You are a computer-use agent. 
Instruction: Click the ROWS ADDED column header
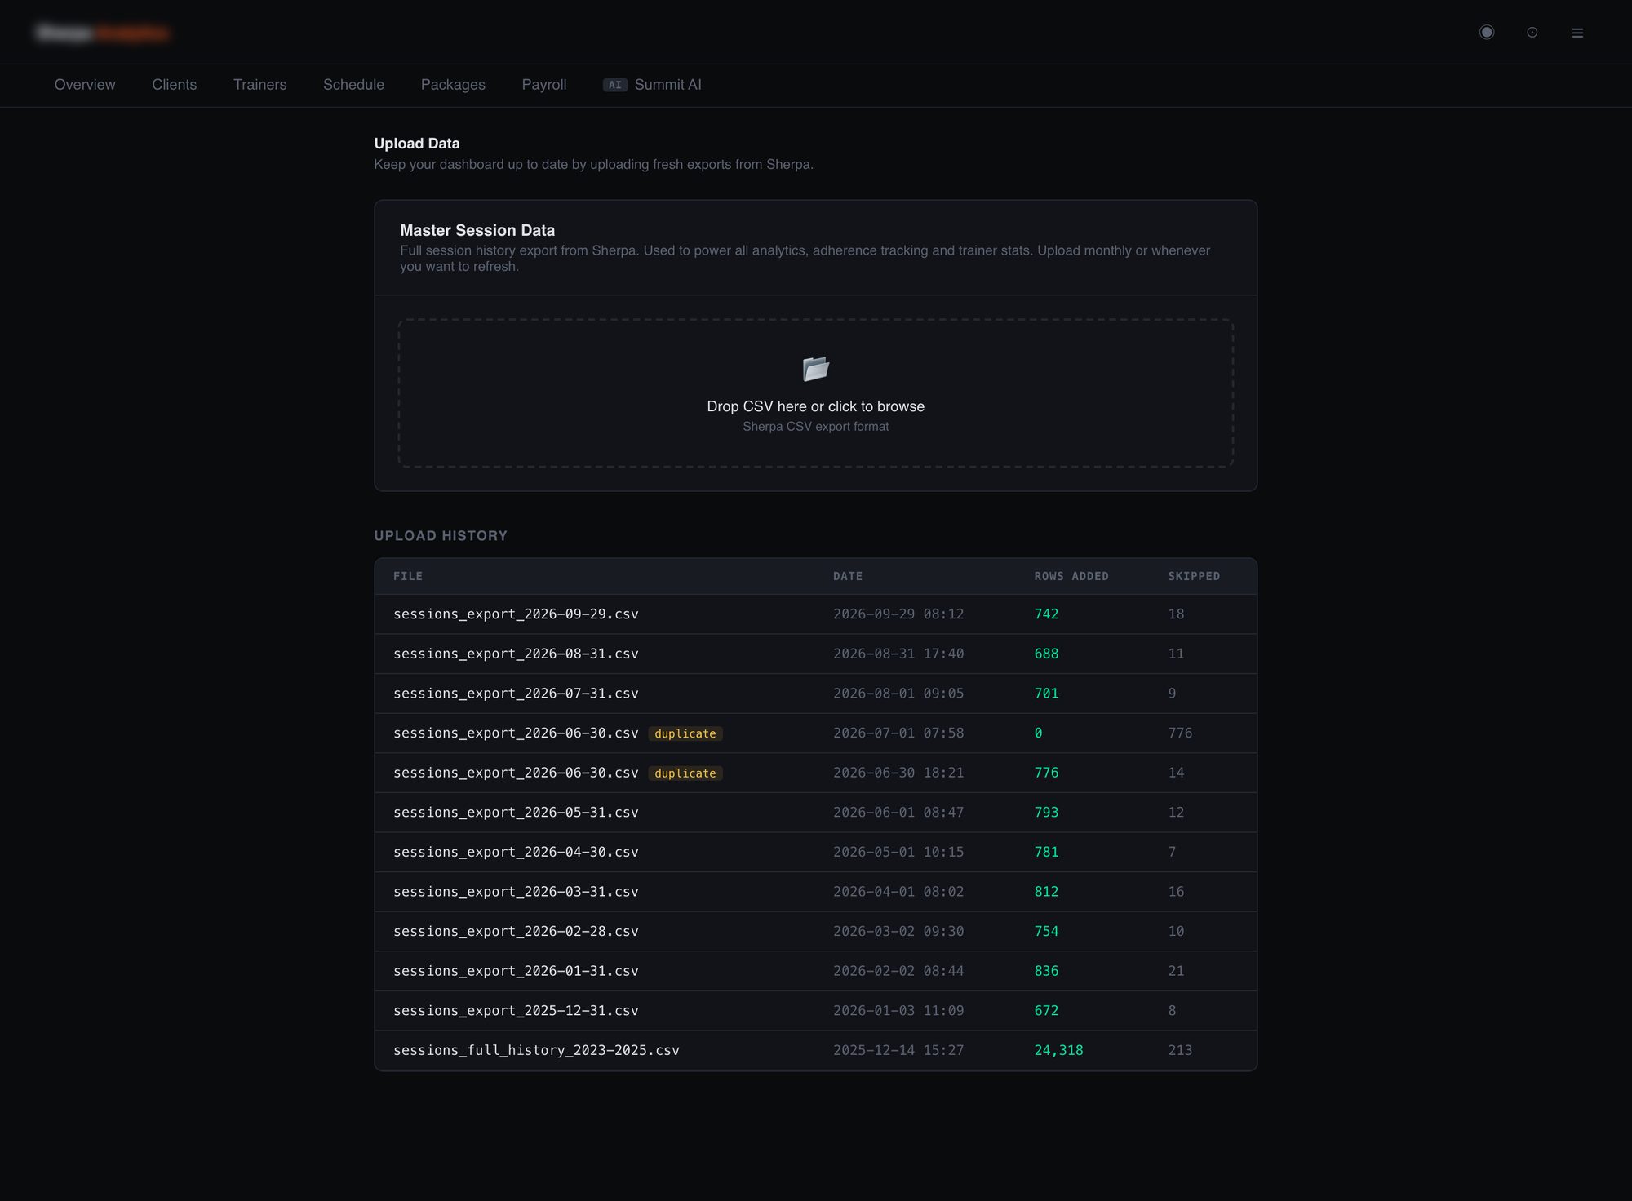tap(1071, 576)
